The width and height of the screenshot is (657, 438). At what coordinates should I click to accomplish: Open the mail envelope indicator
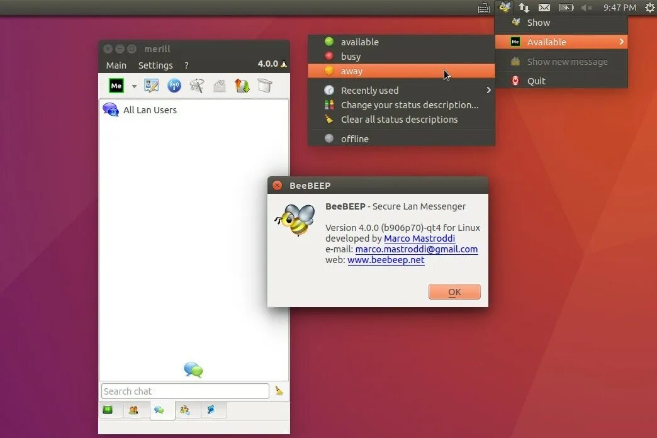(x=544, y=8)
